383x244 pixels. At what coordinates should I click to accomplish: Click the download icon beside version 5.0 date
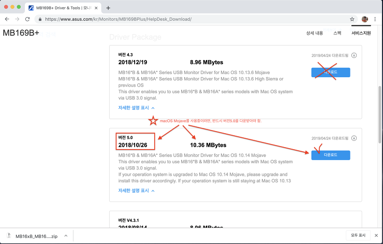pyautogui.click(x=354, y=138)
